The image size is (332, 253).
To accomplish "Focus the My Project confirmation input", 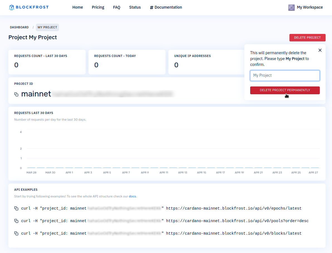I will click(x=285, y=75).
